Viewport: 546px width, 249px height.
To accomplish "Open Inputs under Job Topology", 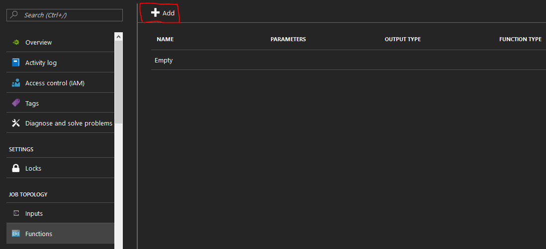I will [60, 213].
